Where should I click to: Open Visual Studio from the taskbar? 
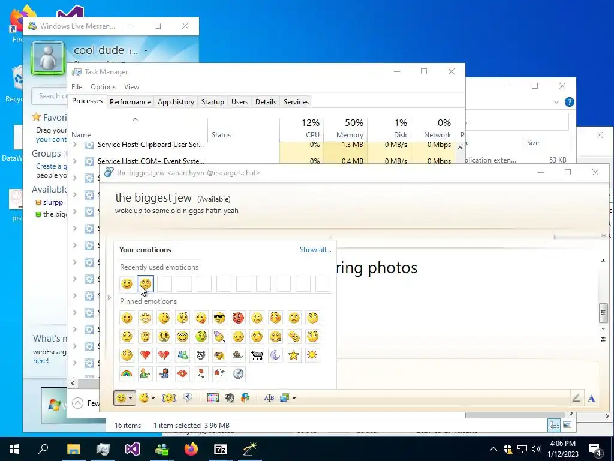pyautogui.click(x=133, y=449)
